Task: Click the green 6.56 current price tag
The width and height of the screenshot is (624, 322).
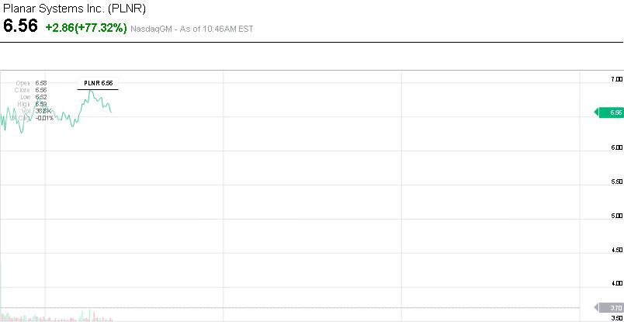Action: [x=610, y=113]
